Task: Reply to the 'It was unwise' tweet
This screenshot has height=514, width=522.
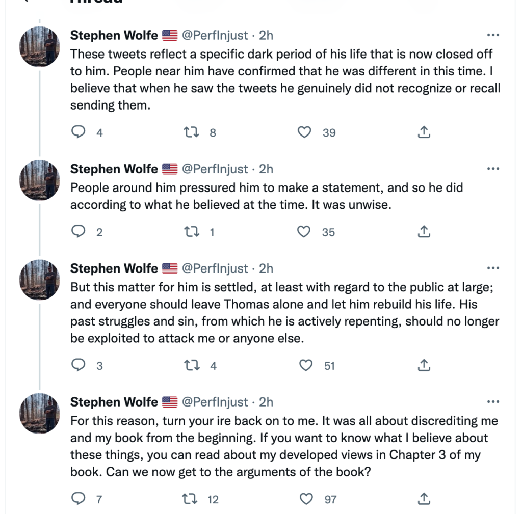Action: [79, 231]
